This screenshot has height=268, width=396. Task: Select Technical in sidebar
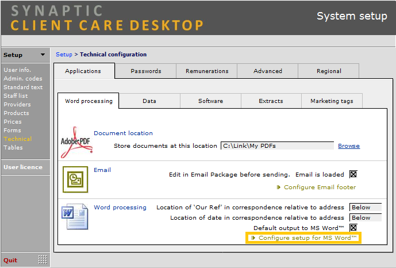[18, 139]
